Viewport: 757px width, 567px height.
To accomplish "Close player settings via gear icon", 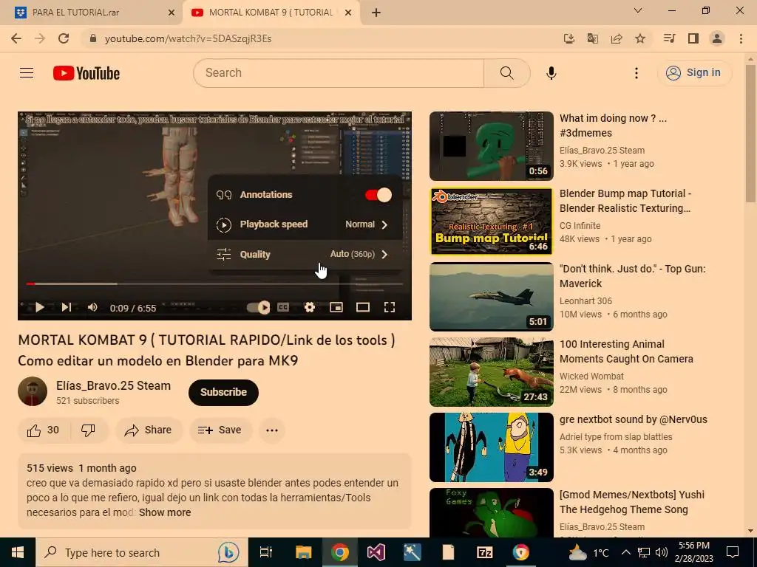I will tap(310, 307).
